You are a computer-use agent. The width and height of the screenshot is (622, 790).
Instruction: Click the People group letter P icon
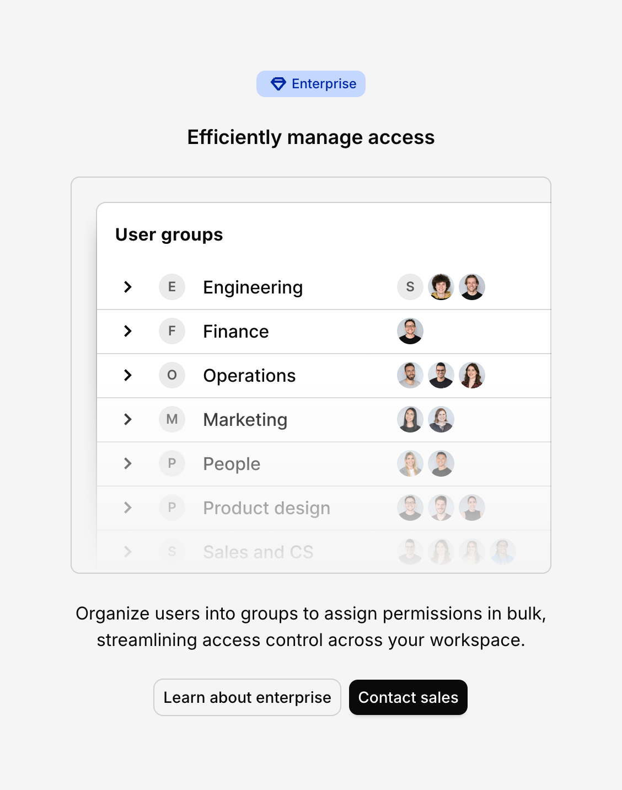(172, 463)
